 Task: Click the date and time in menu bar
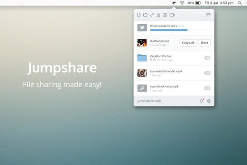click(x=219, y=3)
